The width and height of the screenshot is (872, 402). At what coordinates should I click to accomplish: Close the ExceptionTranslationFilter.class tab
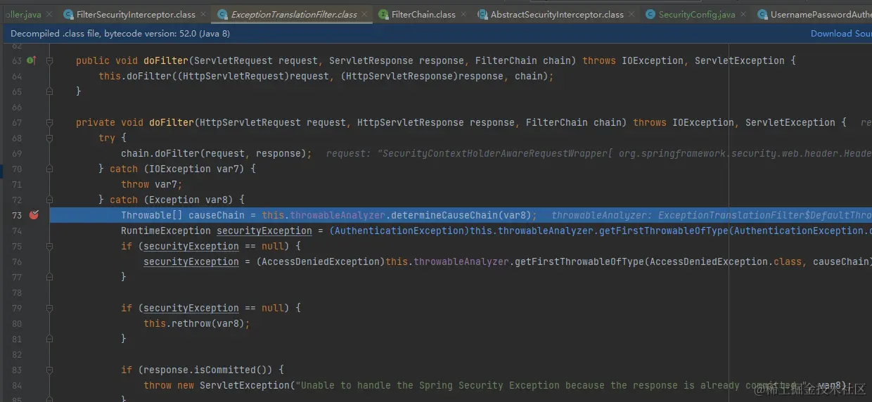pyautogui.click(x=364, y=14)
